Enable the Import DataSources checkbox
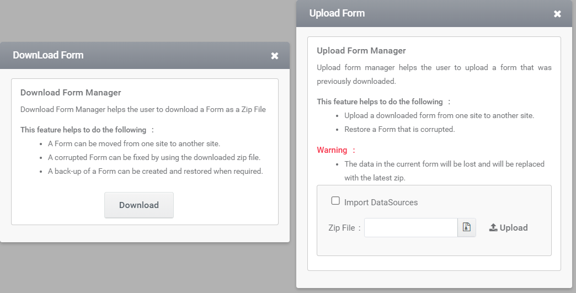Image resolution: width=576 pixels, height=293 pixels. click(x=335, y=200)
